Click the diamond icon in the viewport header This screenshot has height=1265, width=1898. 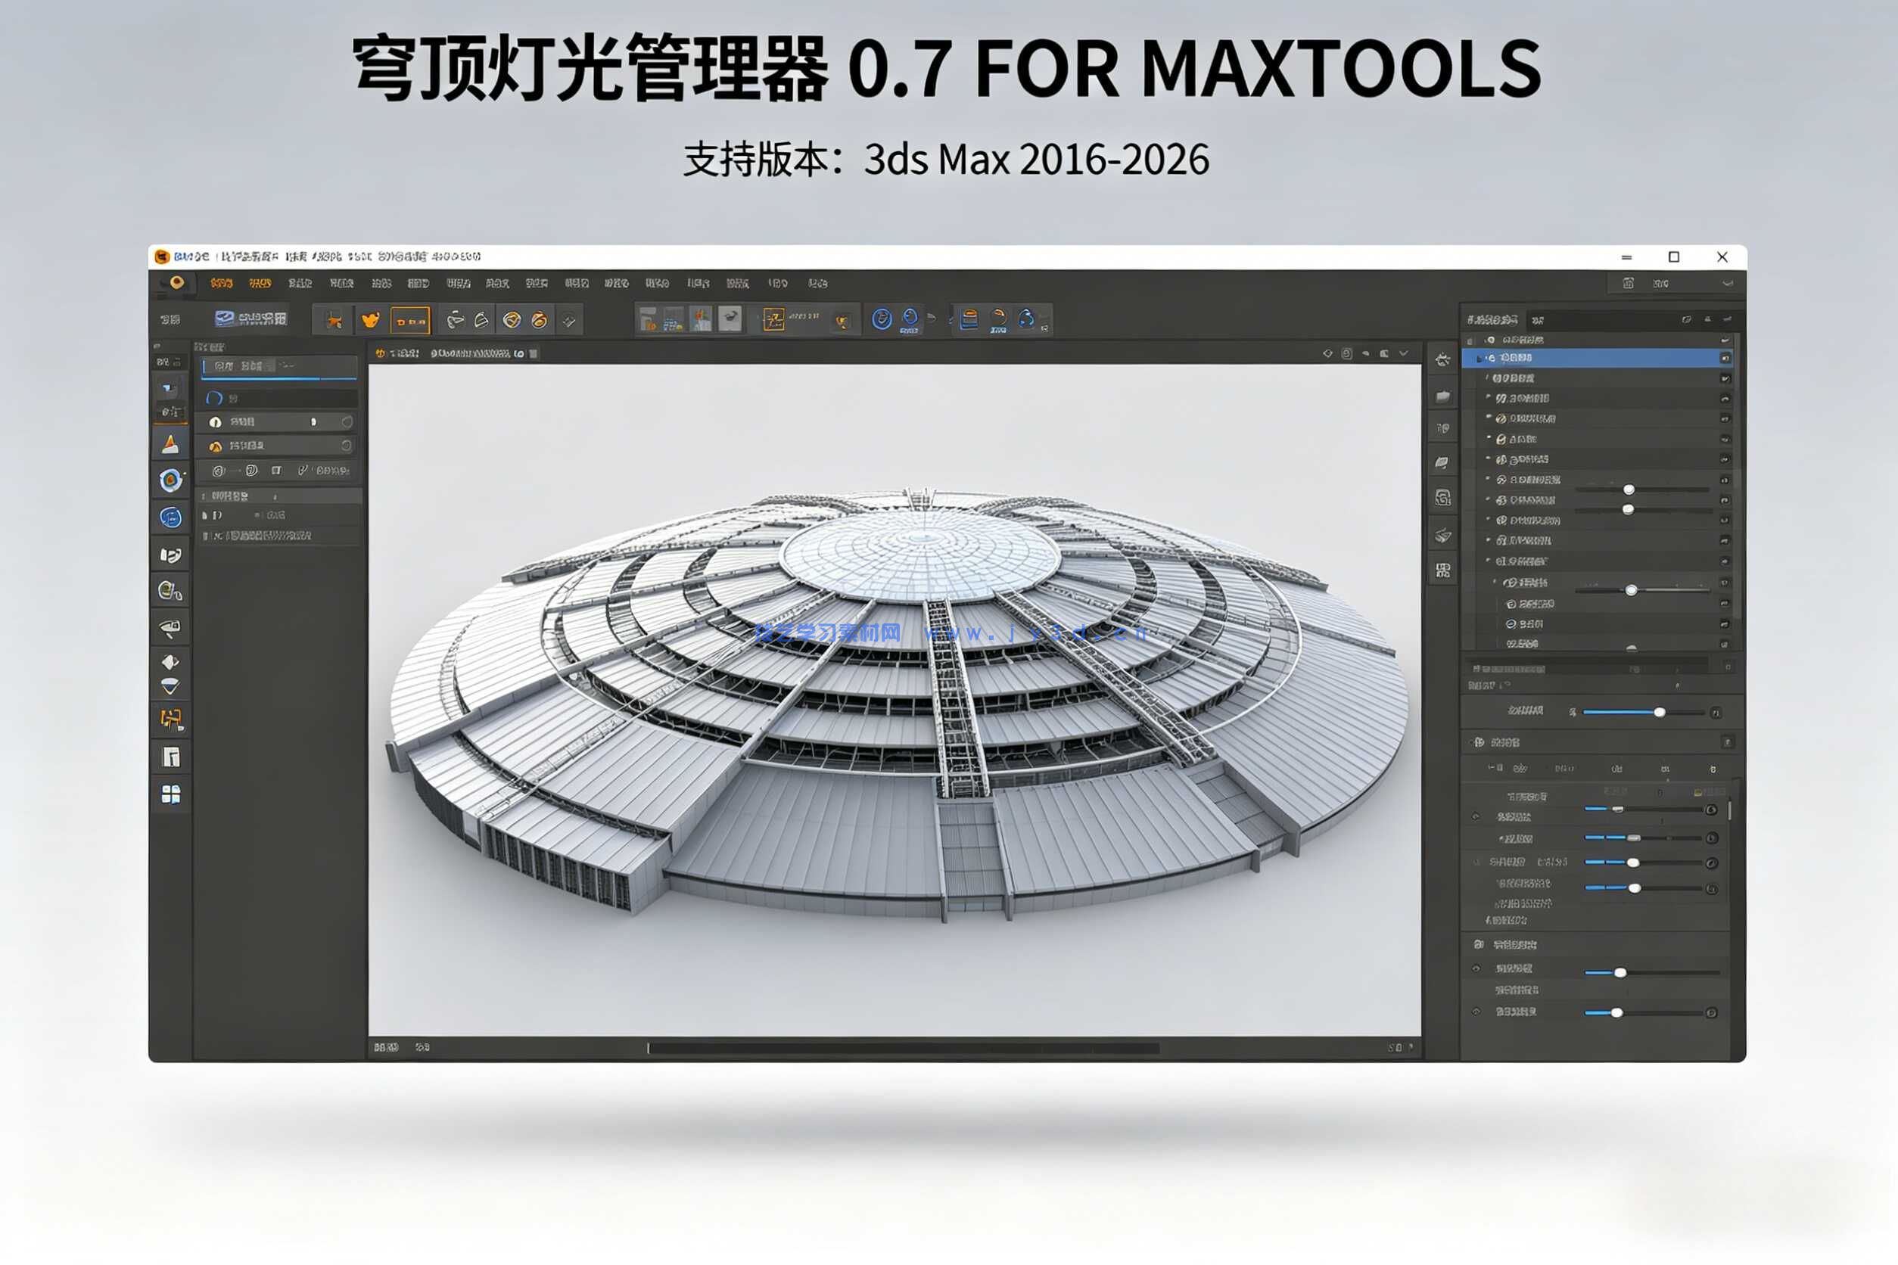click(1327, 353)
